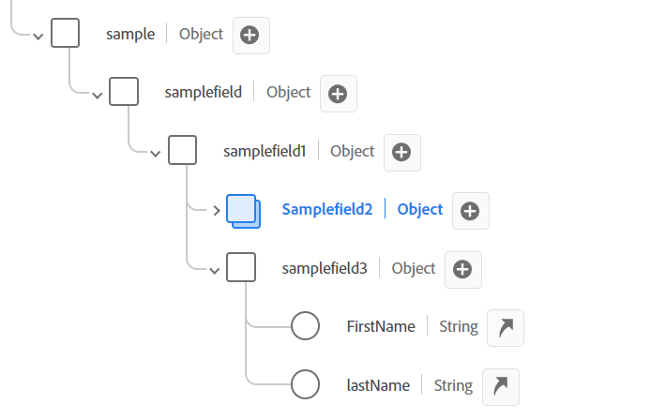Click the arrow icon beside FirstName
The height and width of the screenshot is (419, 666).
tap(506, 328)
